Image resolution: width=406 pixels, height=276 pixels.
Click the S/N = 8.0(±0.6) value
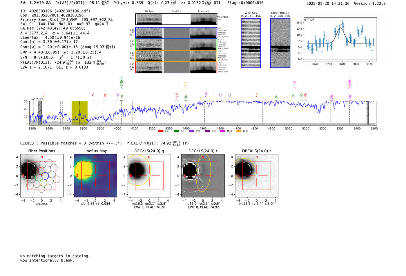coord(37,57)
